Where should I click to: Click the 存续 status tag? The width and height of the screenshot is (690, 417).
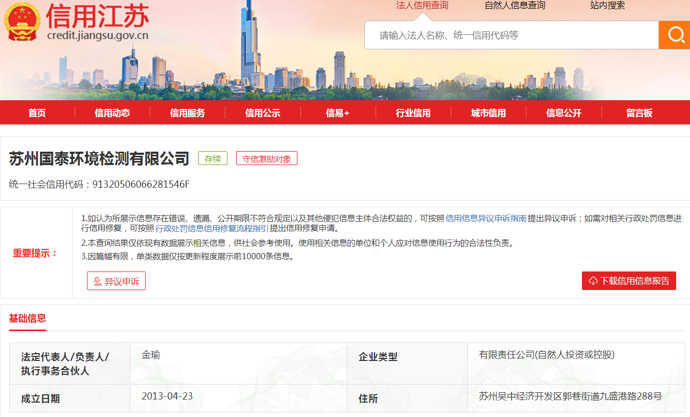point(213,159)
